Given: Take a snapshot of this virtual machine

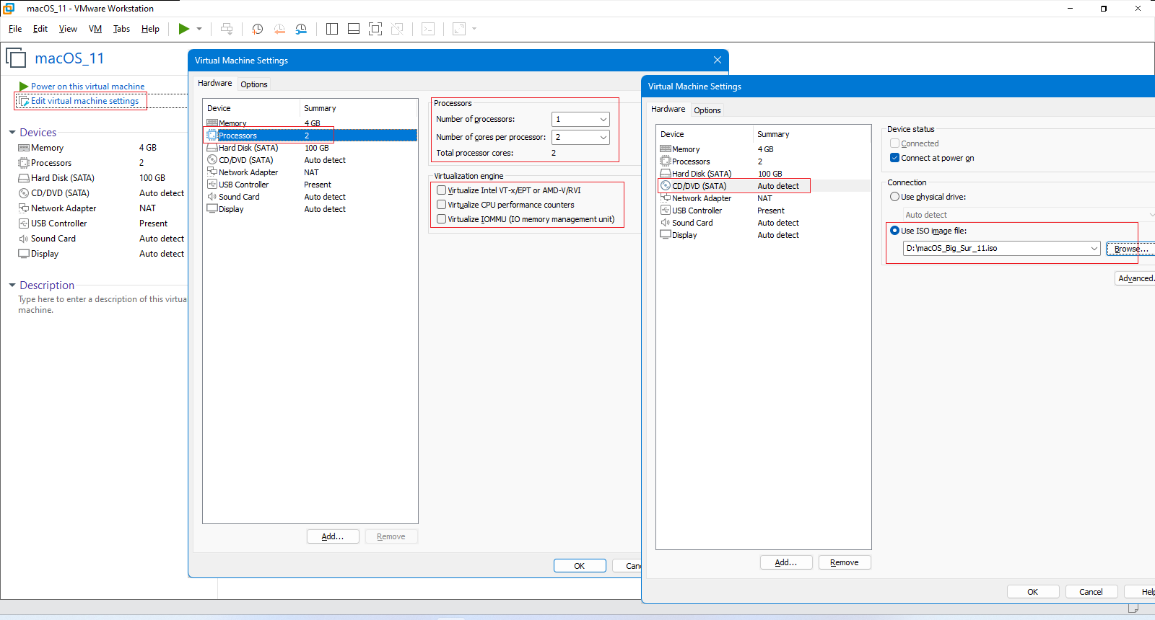Looking at the screenshot, I should pos(257,29).
